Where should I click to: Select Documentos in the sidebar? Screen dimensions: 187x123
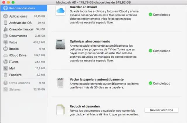[18, 36]
